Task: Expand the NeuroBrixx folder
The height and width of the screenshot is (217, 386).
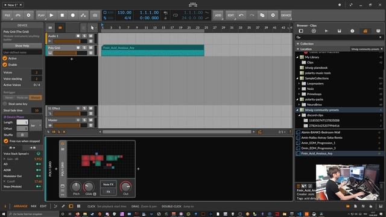Action: [x=299, y=105]
